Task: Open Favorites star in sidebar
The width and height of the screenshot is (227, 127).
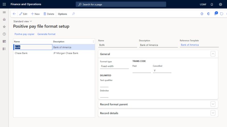Action: pos(4,27)
